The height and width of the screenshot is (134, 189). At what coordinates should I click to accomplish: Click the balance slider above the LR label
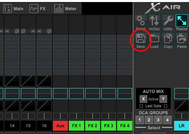pos(182,116)
